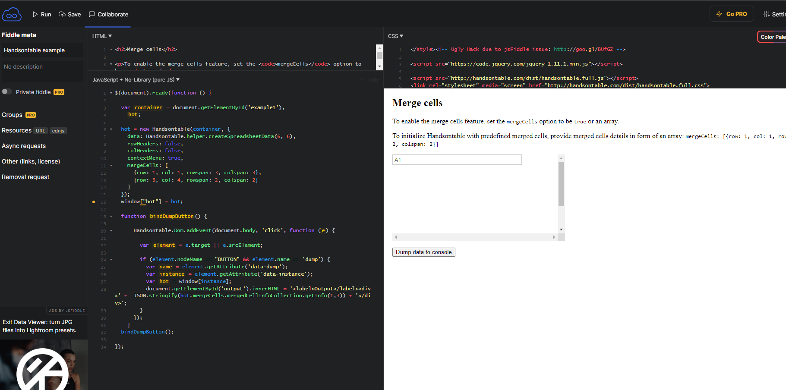Open the HTML panel language dropdown
Screen dimensions: 786x390
tap(102, 36)
